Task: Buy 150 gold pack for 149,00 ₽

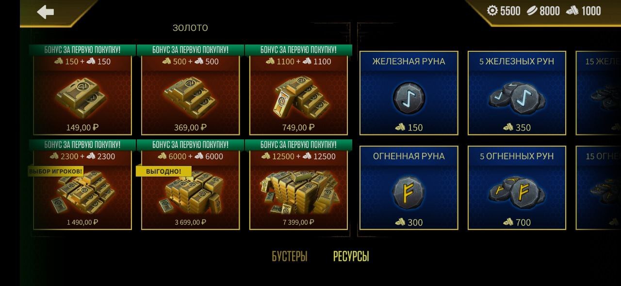Action: click(x=82, y=90)
